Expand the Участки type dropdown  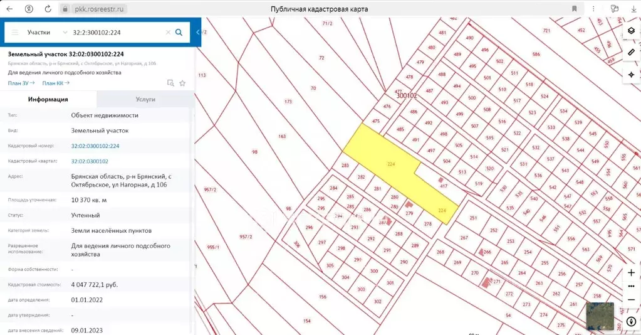tap(47, 33)
